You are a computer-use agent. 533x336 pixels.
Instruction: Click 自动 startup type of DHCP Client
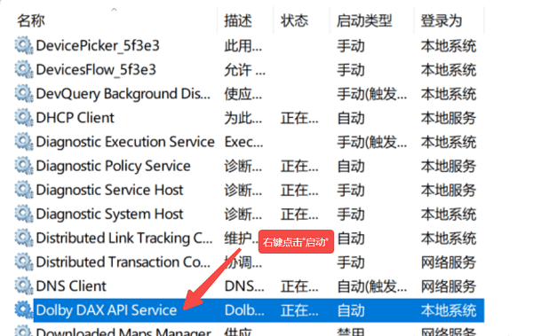pyautogui.click(x=351, y=118)
